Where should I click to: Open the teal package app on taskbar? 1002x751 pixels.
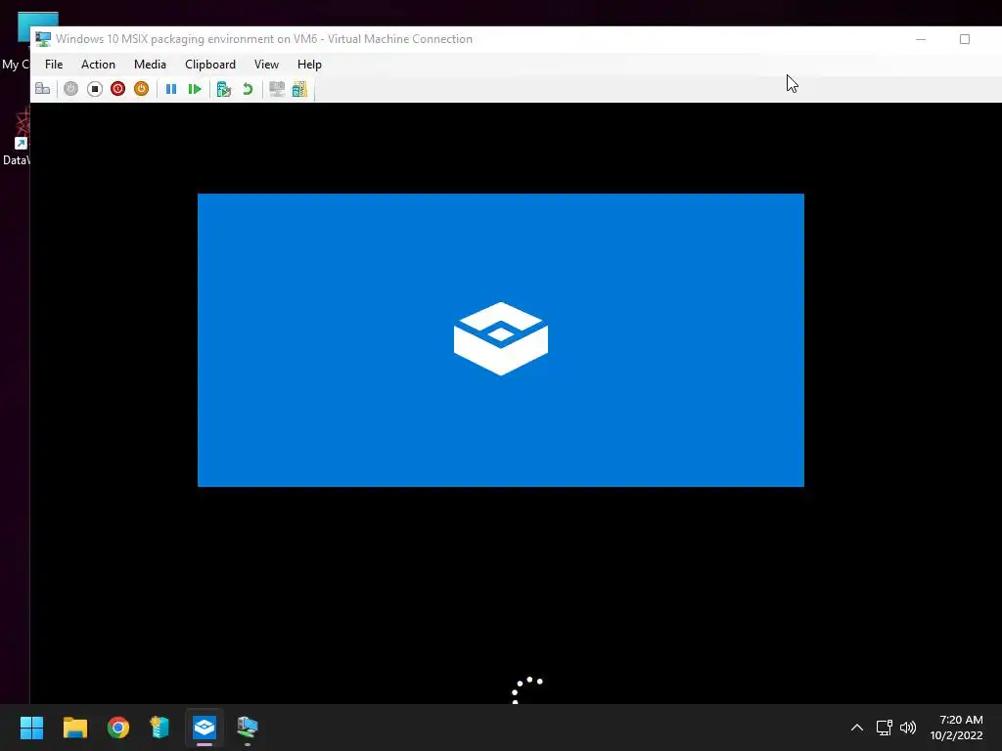[x=159, y=728]
